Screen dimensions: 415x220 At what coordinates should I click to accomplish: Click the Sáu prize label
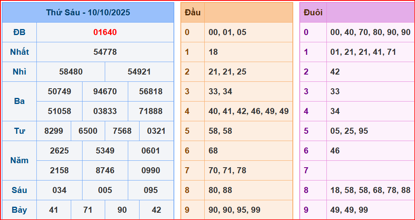tap(19, 190)
